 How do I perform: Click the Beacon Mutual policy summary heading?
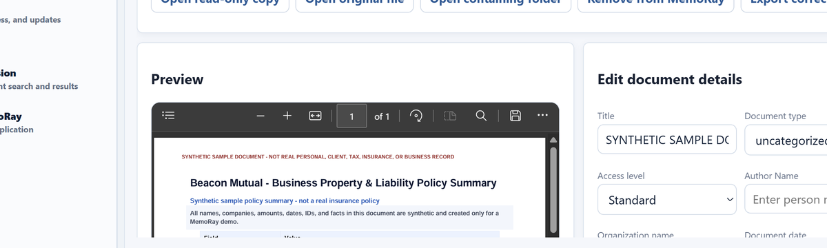pos(343,183)
